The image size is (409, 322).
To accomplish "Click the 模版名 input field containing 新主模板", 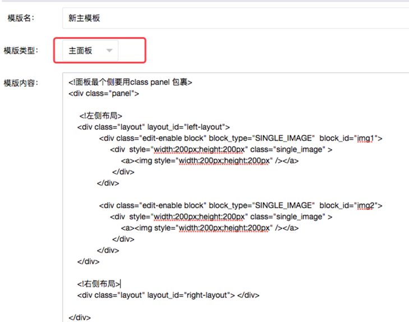I will [236, 18].
